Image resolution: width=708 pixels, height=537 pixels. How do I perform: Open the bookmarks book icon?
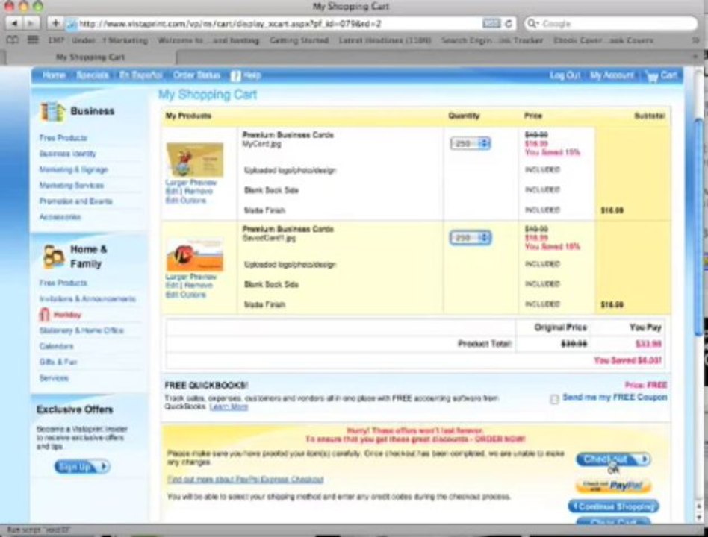point(13,40)
